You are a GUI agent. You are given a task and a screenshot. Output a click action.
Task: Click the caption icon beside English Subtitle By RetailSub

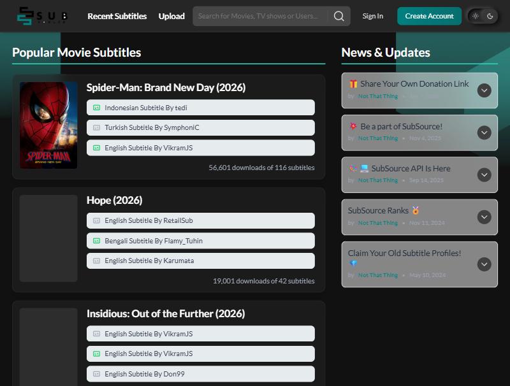[97, 220]
